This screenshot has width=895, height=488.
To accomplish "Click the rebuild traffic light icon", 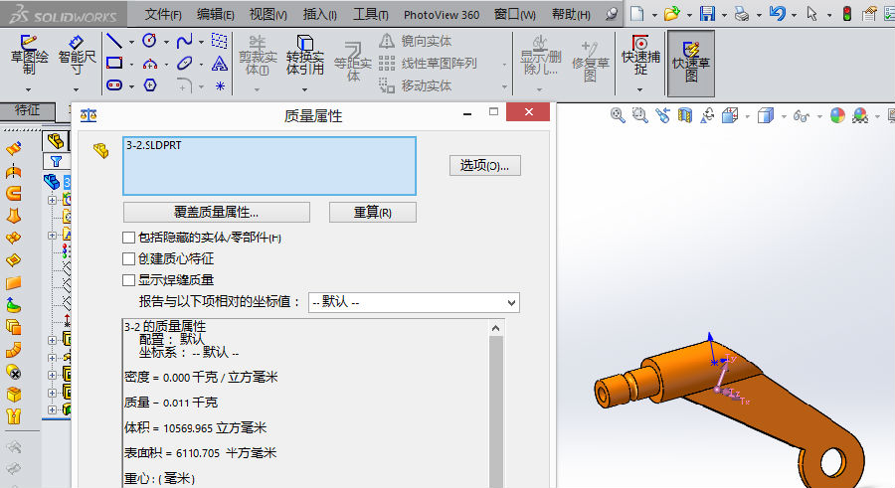I will (846, 14).
